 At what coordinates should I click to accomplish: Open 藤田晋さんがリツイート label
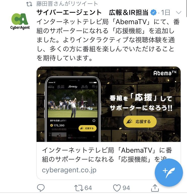click(67, 4)
